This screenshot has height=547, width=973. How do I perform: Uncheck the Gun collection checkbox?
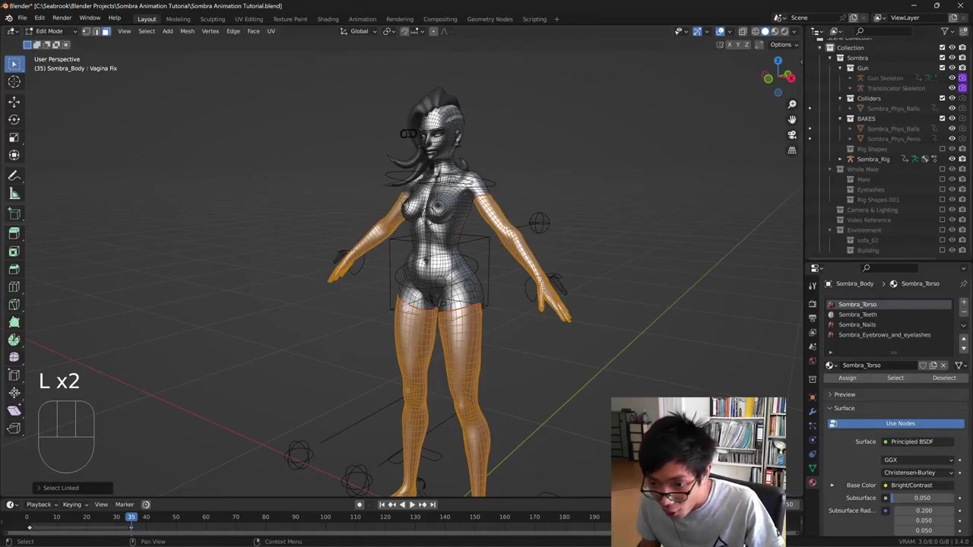click(x=942, y=68)
